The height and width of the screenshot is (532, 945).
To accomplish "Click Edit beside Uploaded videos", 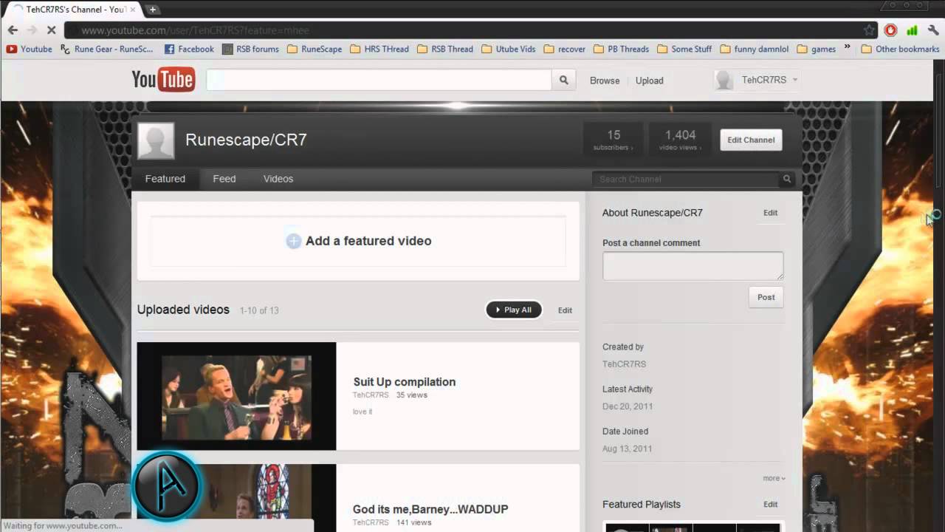I will click(565, 310).
